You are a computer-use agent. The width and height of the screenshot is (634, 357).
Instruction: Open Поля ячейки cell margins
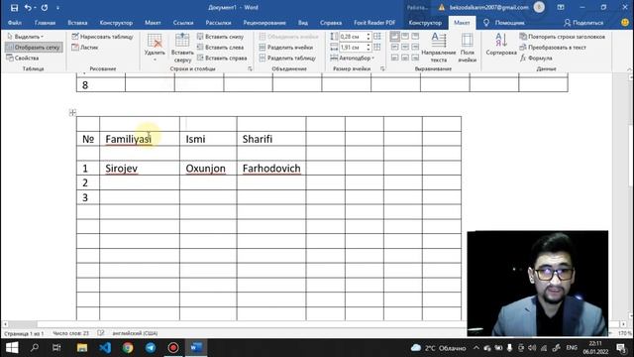tap(467, 48)
